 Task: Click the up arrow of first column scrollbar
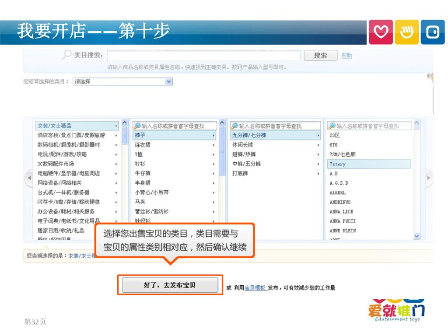[125, 122]
